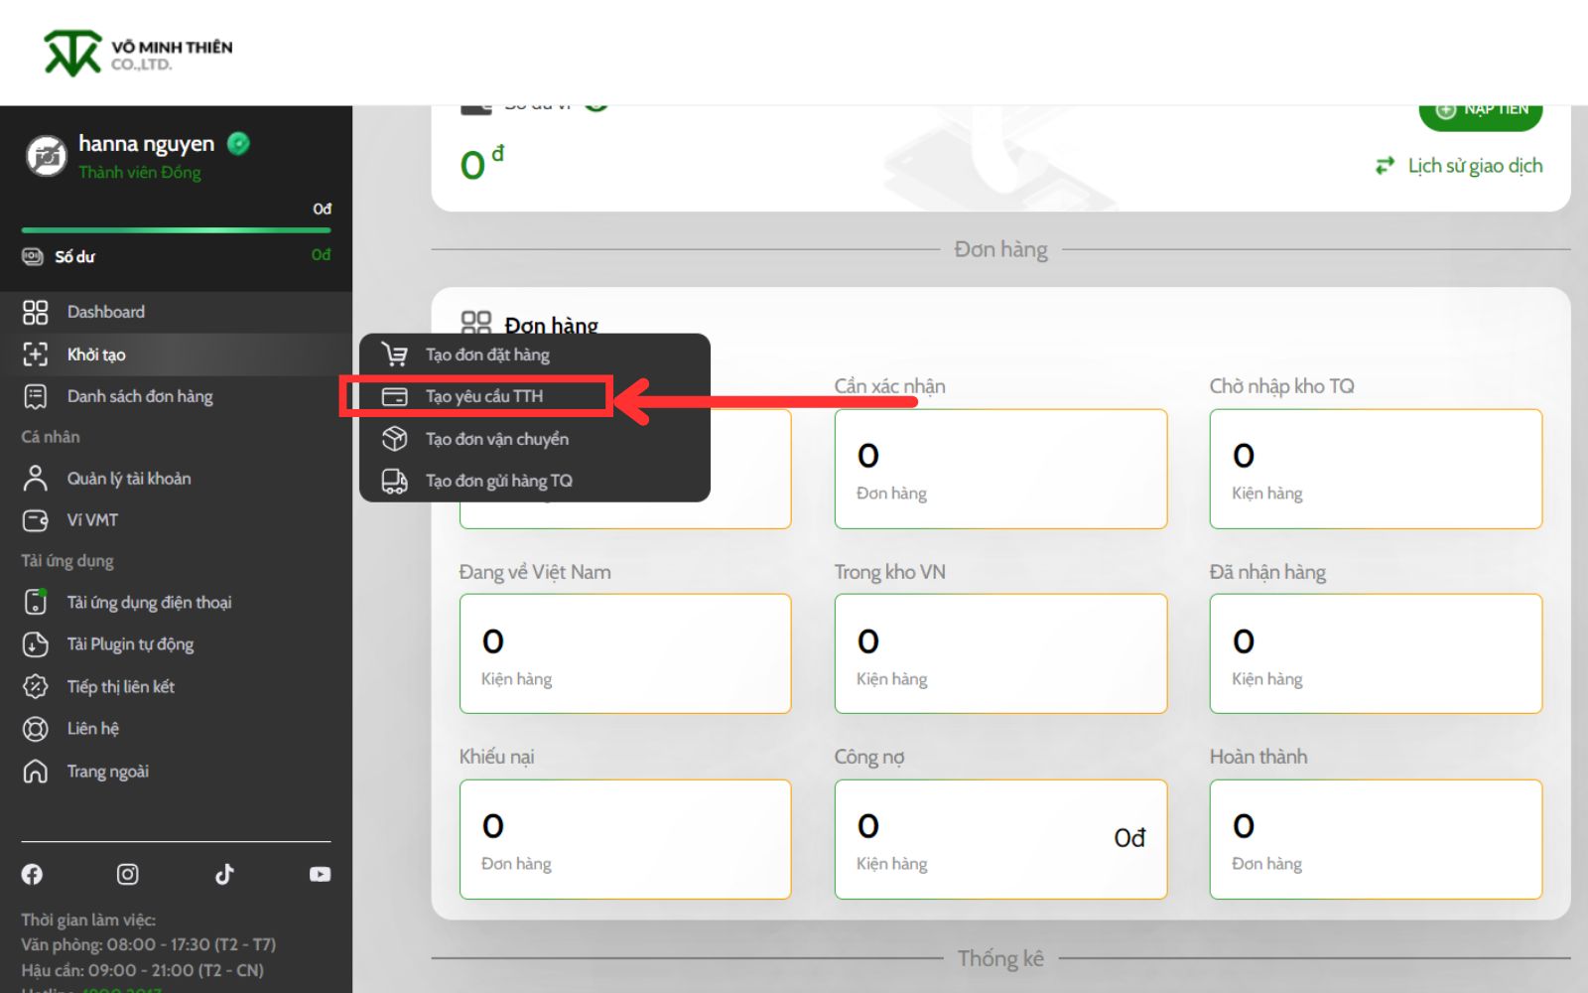Image resolution: width=1588 pixels, height=993 pixels.
Task: Click the phone app download icon
Action: point(35,602)
